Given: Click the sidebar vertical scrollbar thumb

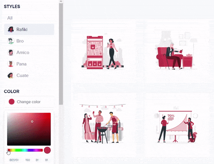Looking at the screenshot, I should [x=61, y=54].
